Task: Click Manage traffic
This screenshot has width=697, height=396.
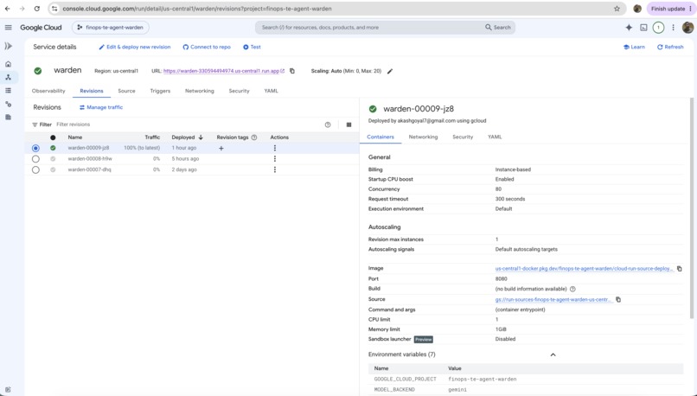Action: coord(101,107)
